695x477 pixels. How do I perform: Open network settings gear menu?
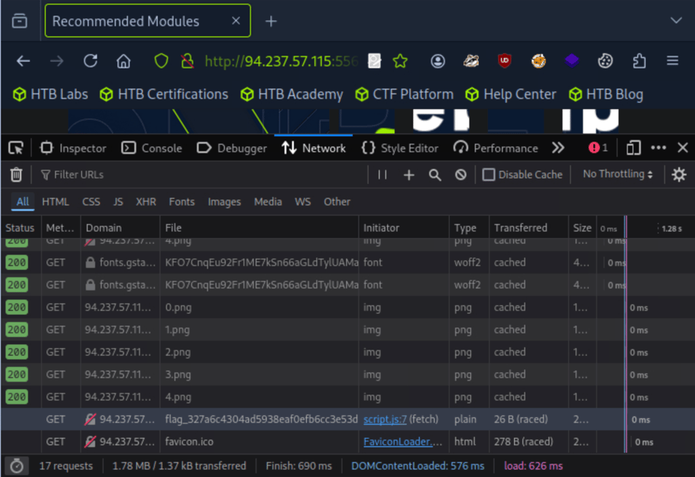[x=679, y=174]
